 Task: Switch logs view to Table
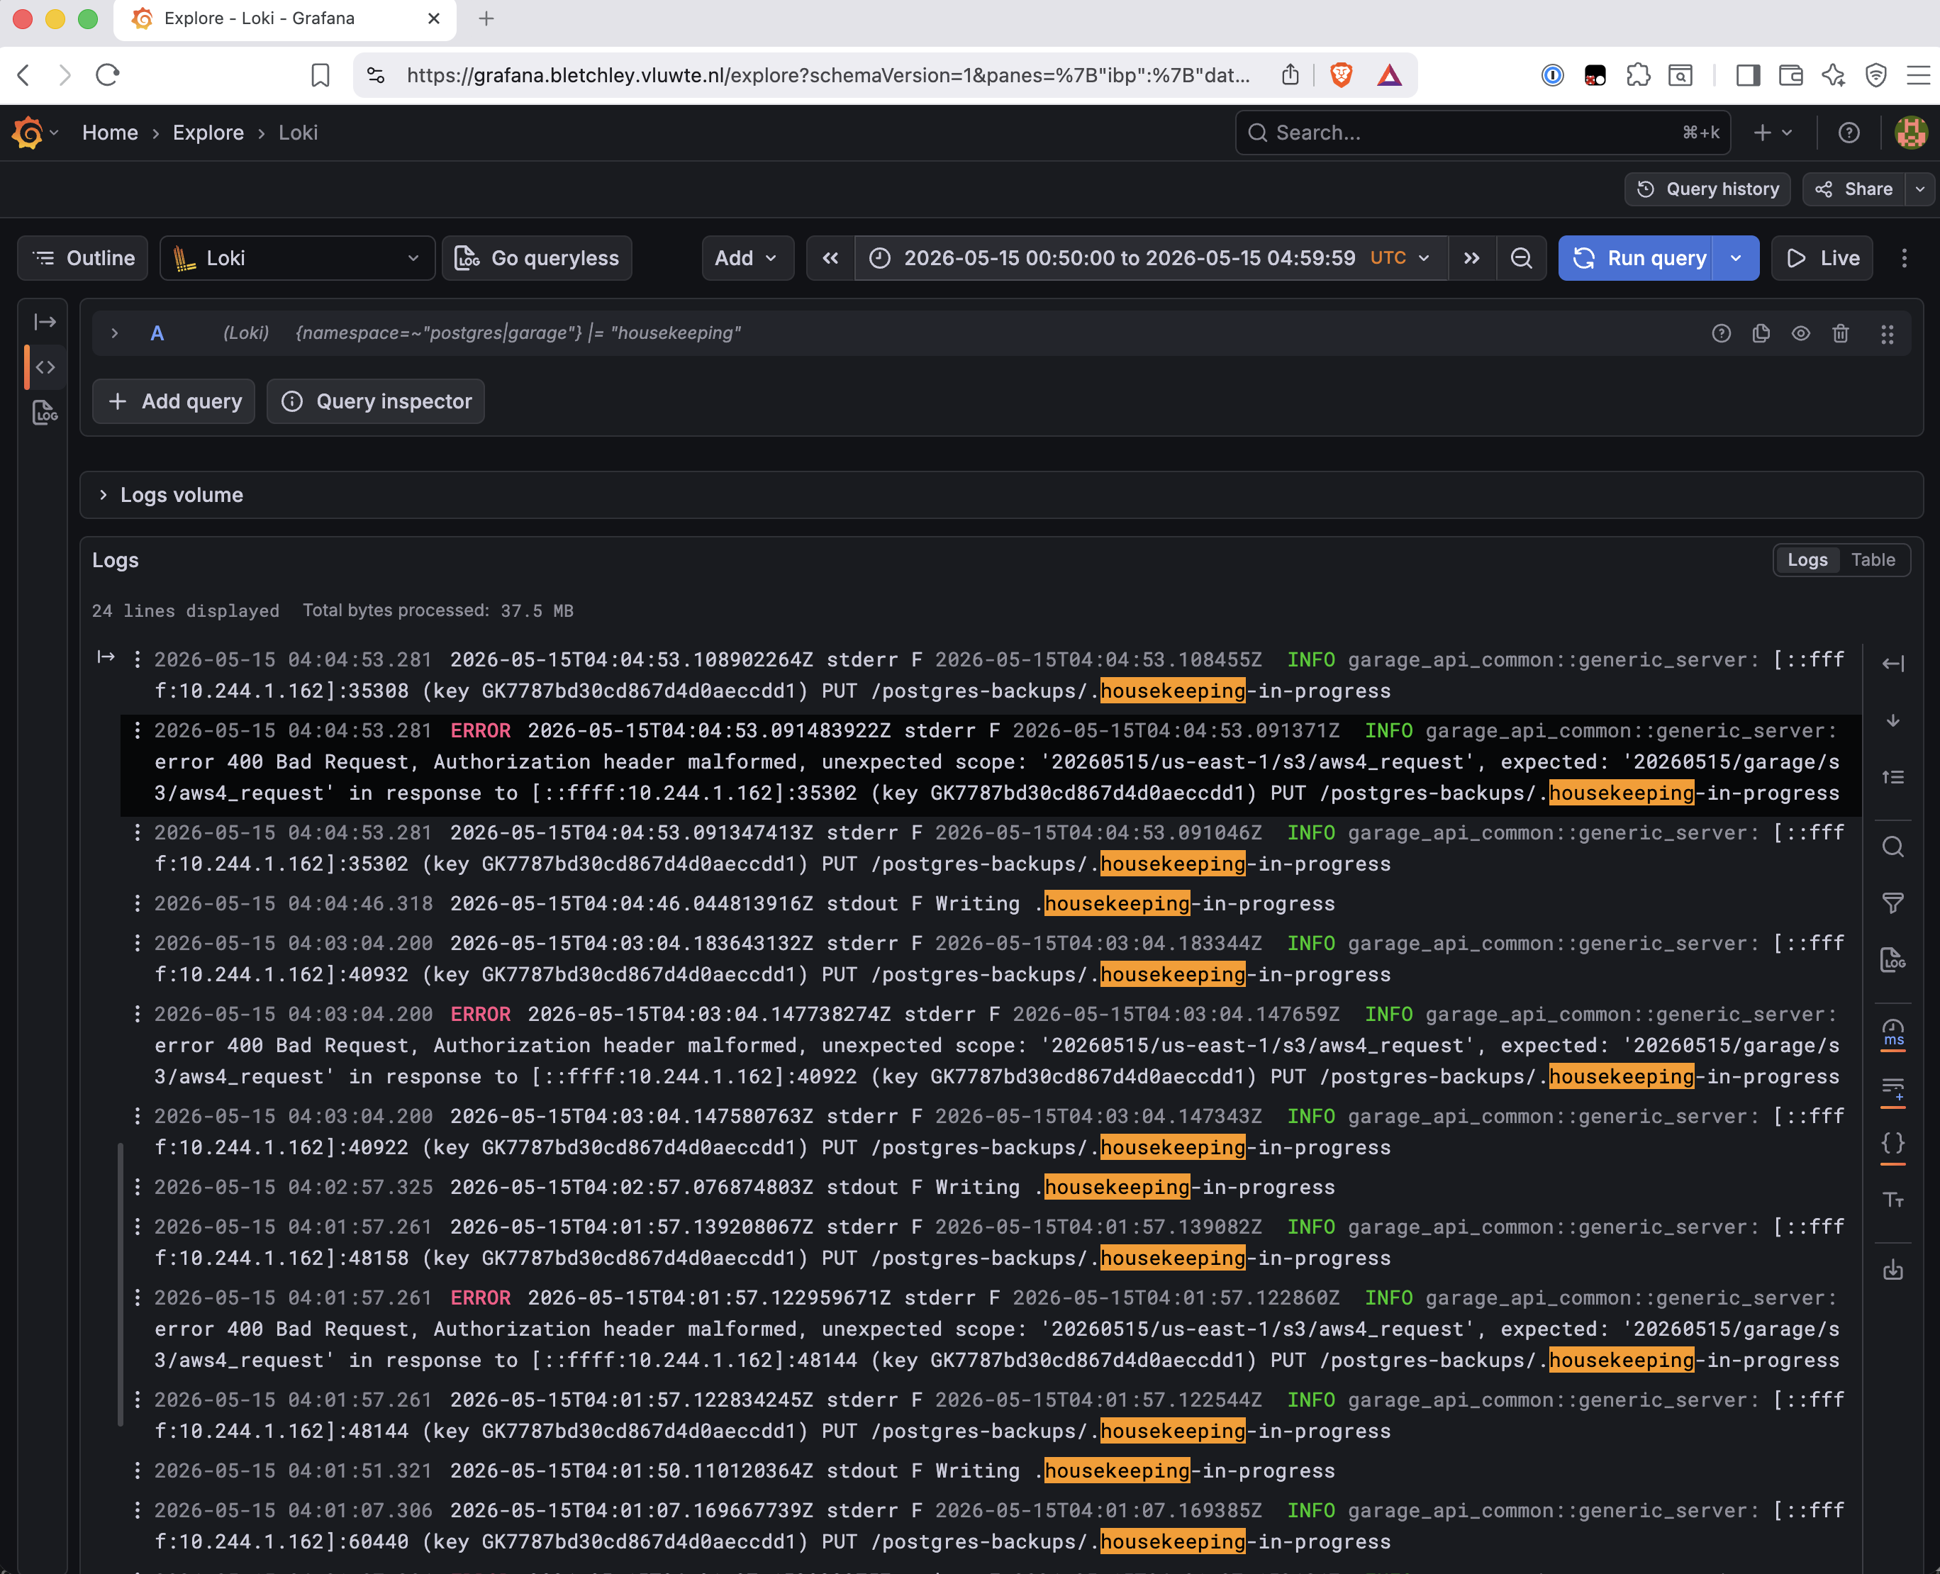click(x=1873, y=560)
